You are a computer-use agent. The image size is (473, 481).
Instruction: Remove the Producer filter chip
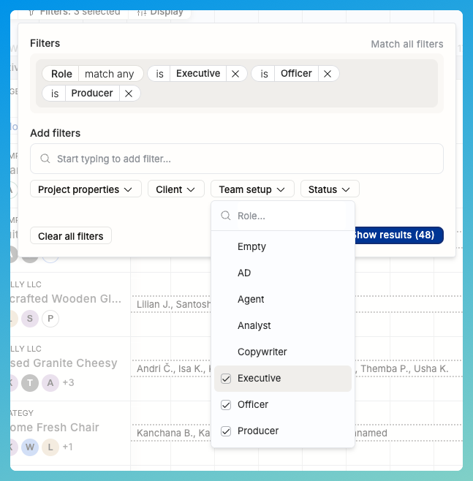tap(129, 94)
